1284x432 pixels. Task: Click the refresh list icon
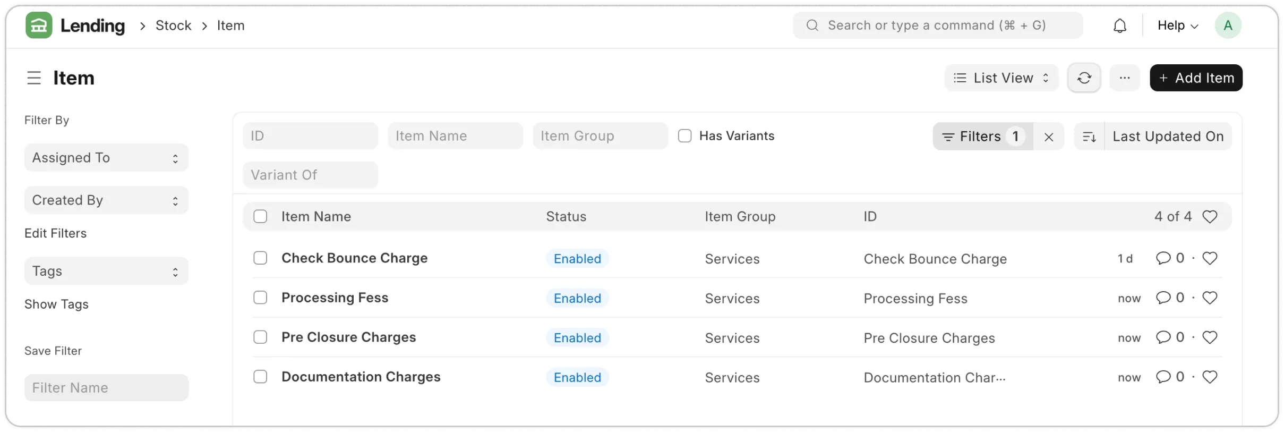pyautogui.click(x=1084, y=78)
